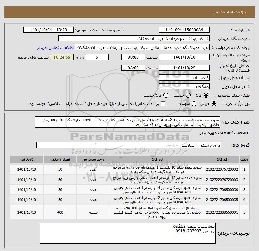Click product code 2132721706500036
Screen dimensions: 259x251
pyautogui.click(x=222, y=190)
